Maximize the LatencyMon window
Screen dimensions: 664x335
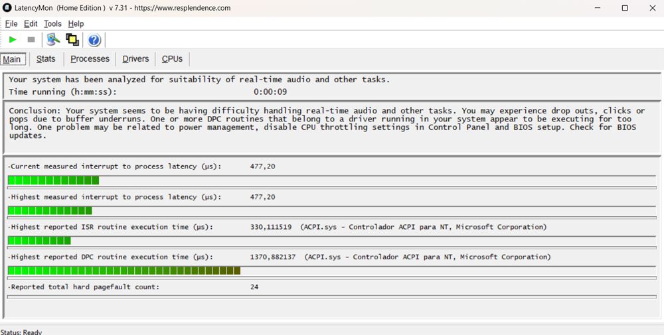624,8
